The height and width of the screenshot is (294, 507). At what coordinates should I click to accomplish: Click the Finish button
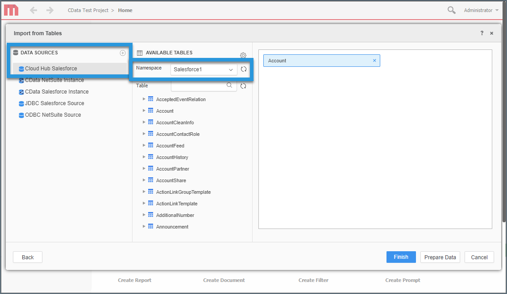tap(401, 257)
